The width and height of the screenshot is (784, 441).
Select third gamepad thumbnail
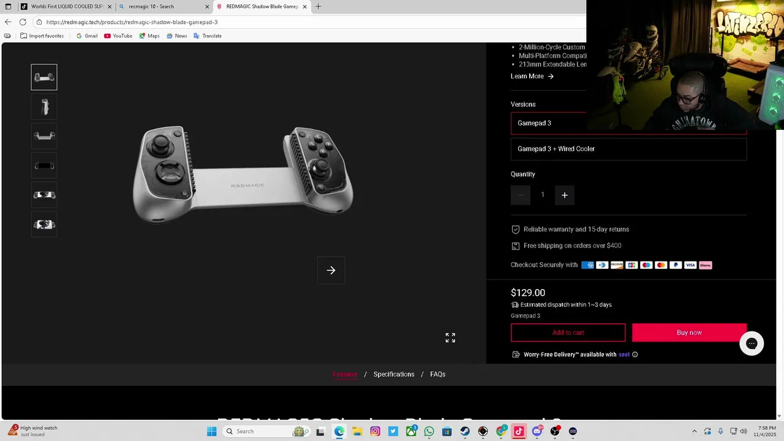click(x=44, y=136)
